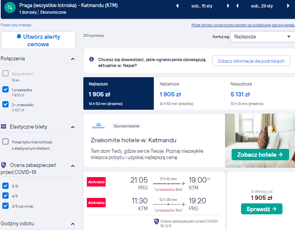Enable the flexible tickets only checkbox
Image resolution: width=295 pixels, height=230 pixels.
coord(5,141)
